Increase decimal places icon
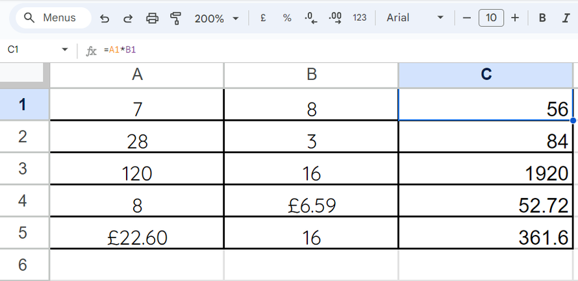 tap(334, 18)
